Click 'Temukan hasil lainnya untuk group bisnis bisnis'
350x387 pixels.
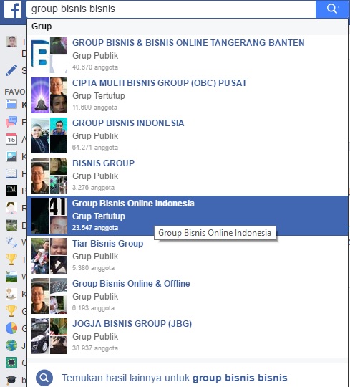pos(174,378)
